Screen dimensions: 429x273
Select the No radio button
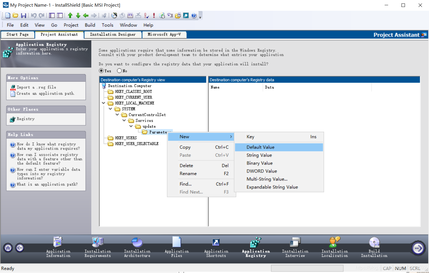coord(119,71)
